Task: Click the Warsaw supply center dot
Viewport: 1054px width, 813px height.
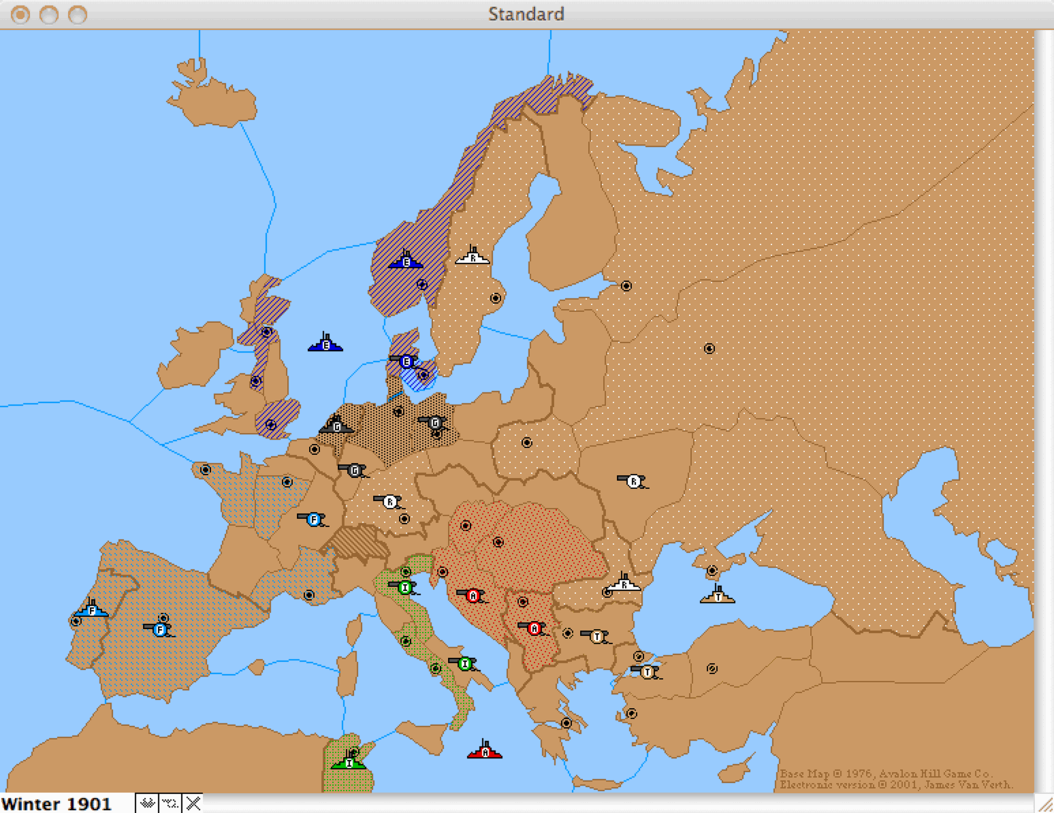Action: [x=526, y=443]
